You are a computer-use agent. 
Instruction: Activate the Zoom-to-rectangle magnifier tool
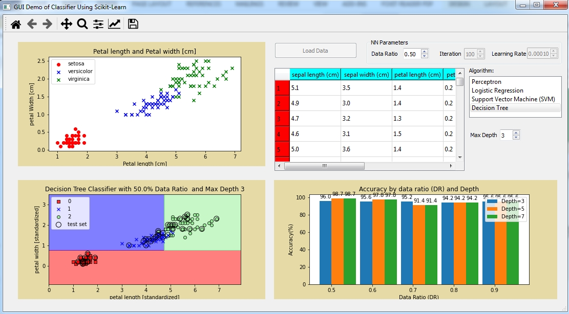click(82, 24)
